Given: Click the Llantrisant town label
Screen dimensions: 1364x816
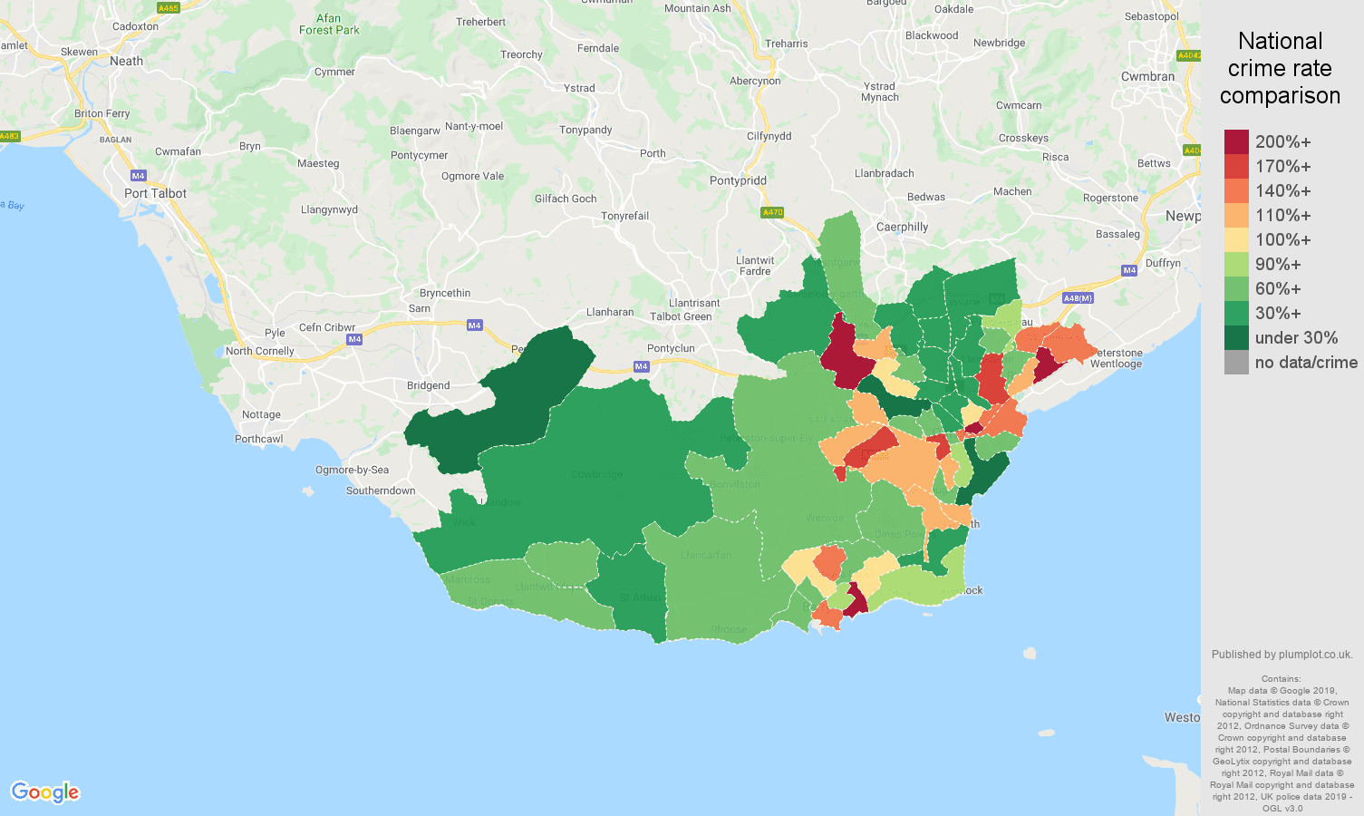Looking at the screenshot, I should coord(694,303).
